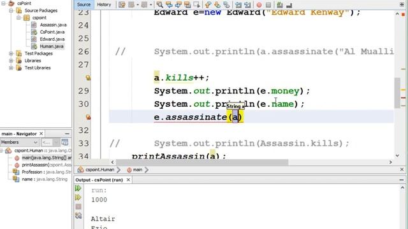Click the navigator filter toolbar icon

65,142
